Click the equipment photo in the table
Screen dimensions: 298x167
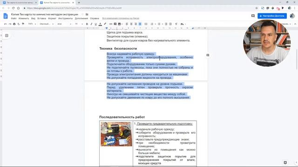(x=116, y=134)
